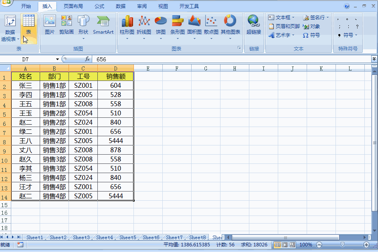Click the horizontal scrollbar thumb

coord(285,238)
